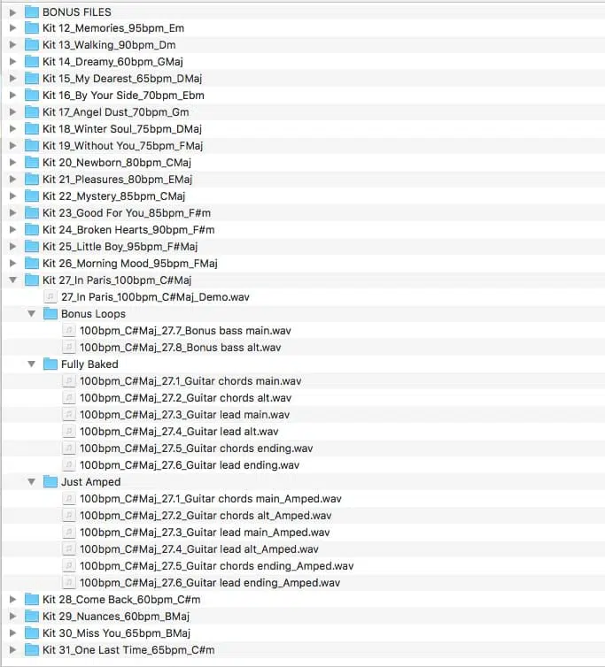Click audio icon of Bonus bass main.wav
605x667 pixels.
point(69,330)
